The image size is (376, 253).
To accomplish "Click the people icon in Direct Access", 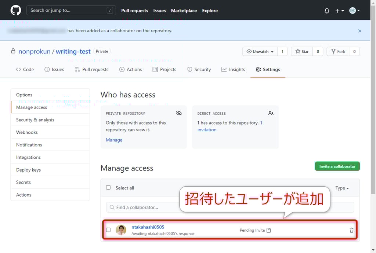I will coord(271,113).
